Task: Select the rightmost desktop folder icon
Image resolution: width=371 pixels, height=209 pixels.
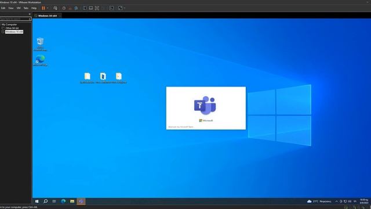Action: [119, 78]
